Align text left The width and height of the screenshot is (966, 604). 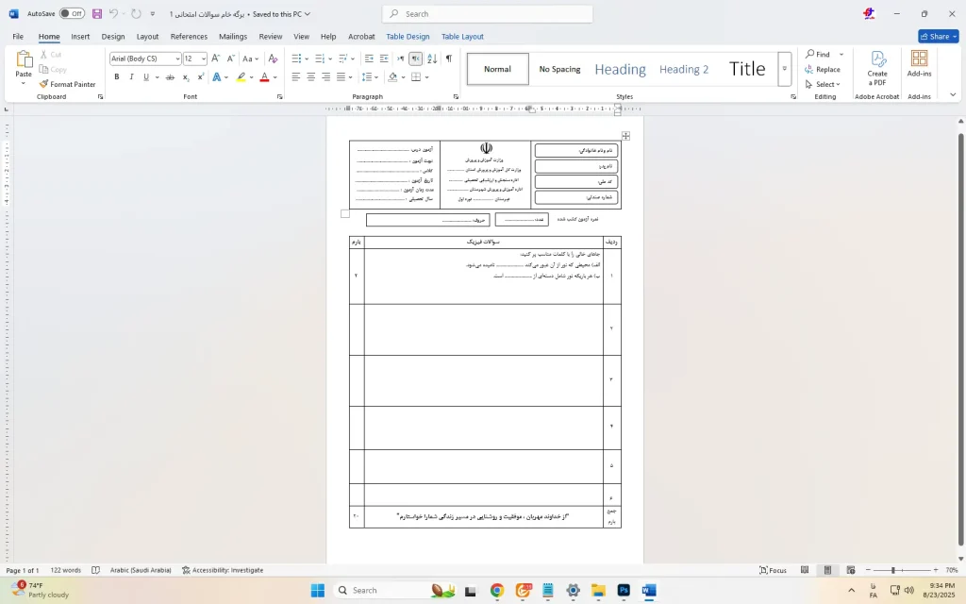296,77
